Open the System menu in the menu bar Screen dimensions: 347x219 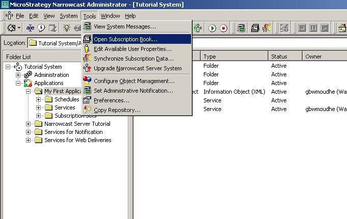[69, 16]
